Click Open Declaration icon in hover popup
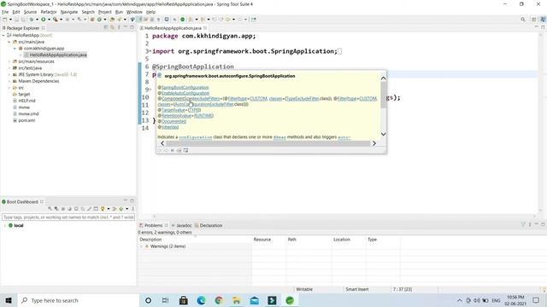 tap(179, 150)
